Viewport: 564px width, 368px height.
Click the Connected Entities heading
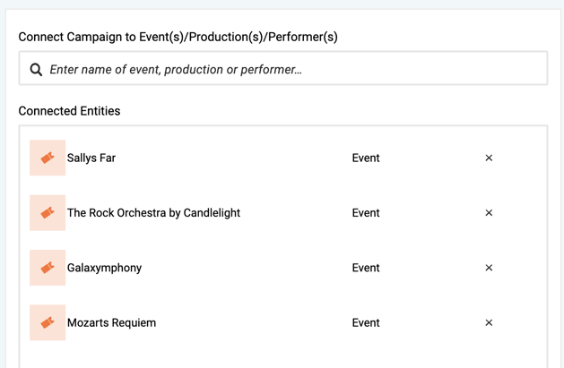pos(69,111)
